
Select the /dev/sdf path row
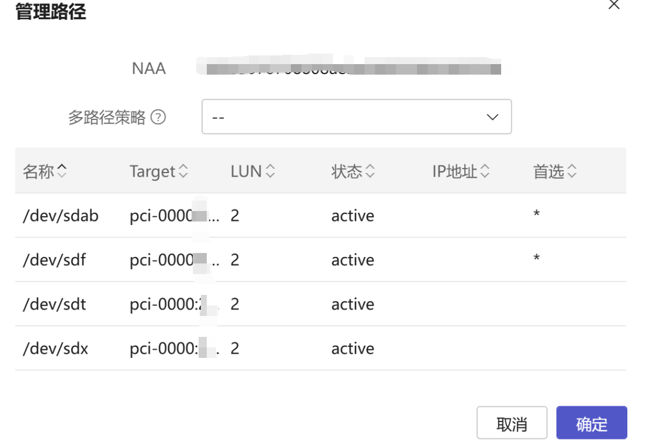click(x=54, y=260)
